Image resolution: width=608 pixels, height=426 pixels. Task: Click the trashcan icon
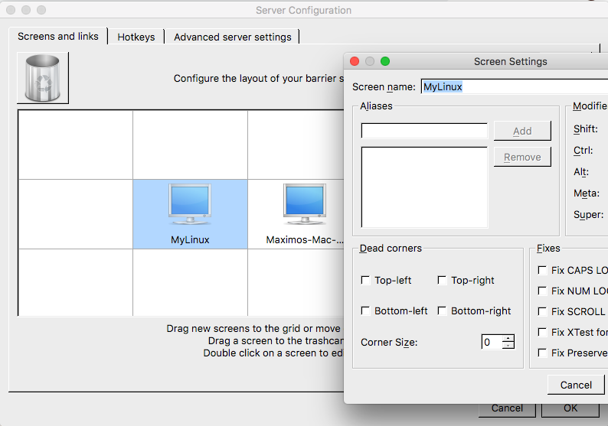pos(42,77)
